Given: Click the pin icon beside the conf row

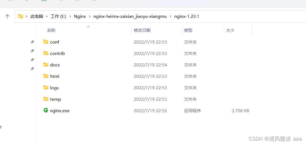Looking at the screenshot, I should 32,42.
